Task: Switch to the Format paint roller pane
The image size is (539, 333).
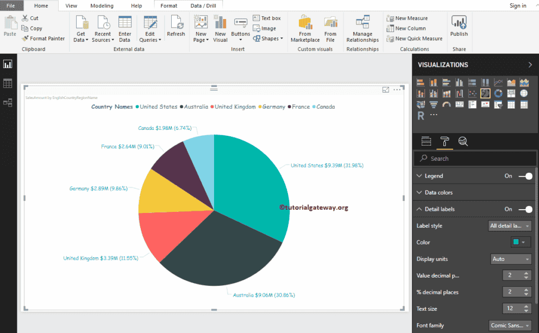Action: tap(446, 141)
